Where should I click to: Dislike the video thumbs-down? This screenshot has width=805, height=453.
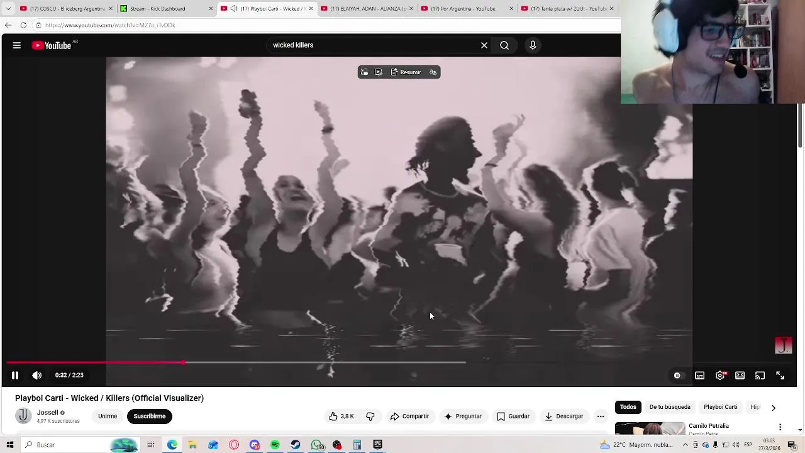pyautogui.click(x=370, y=416)
